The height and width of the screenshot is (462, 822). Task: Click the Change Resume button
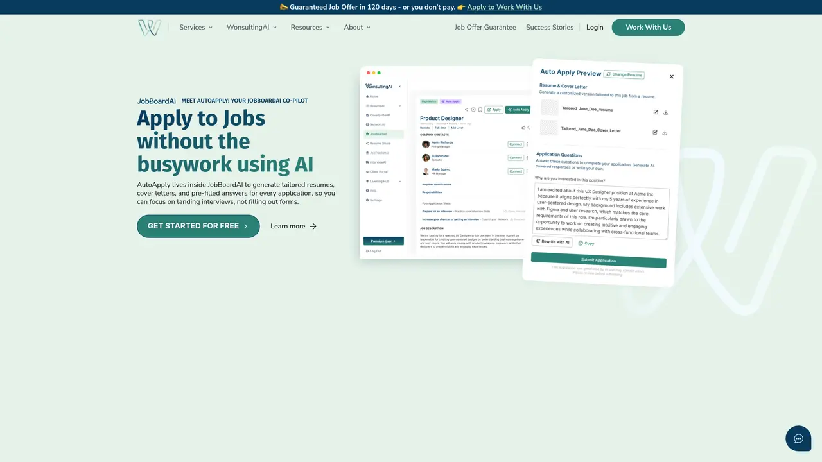(x=624, y=74)
